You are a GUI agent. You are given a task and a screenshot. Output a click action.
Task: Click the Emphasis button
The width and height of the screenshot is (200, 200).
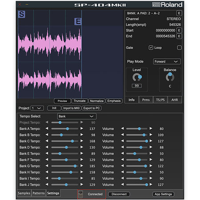114,101
